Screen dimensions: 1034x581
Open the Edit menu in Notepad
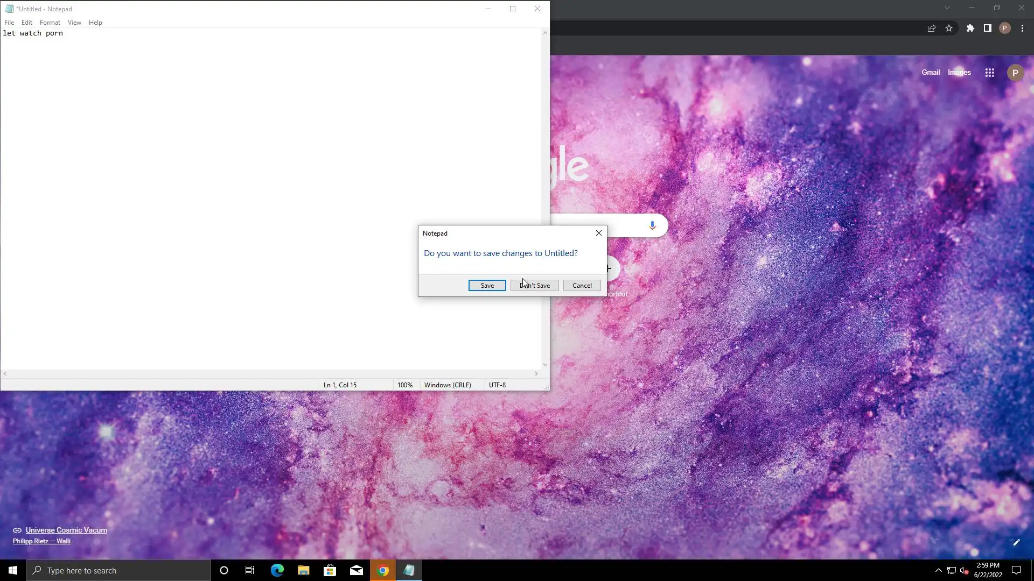(27, 23)
